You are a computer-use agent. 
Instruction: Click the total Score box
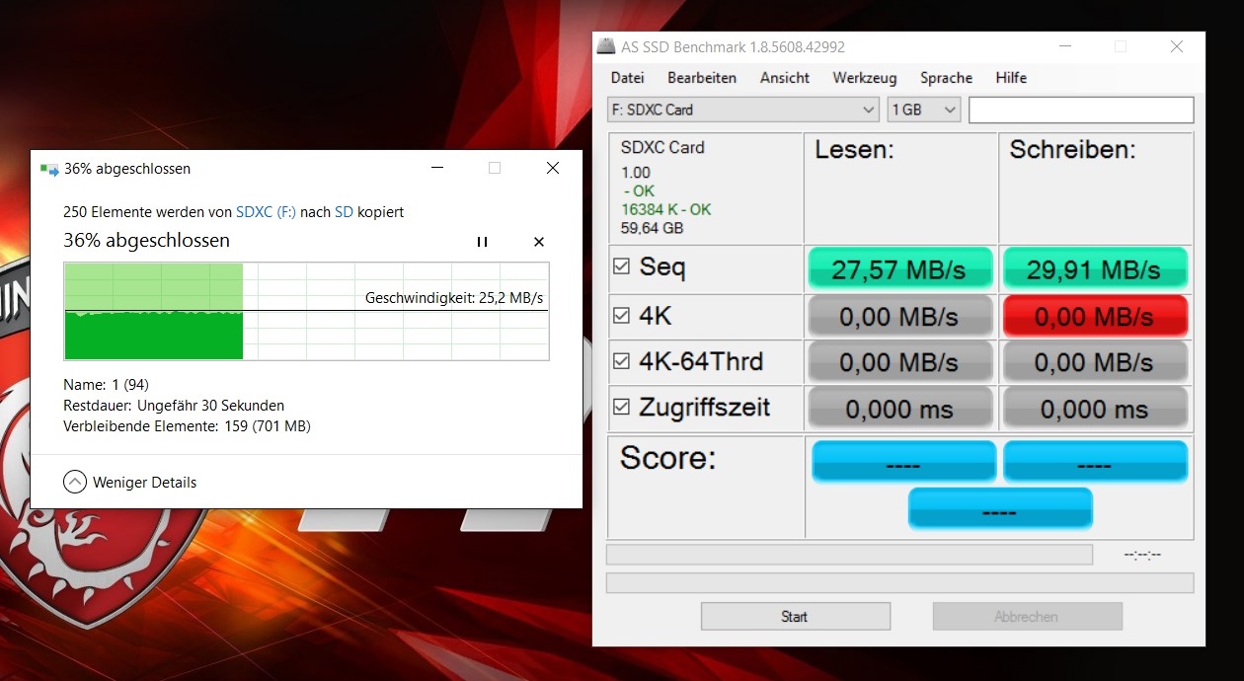point(1000,508)
